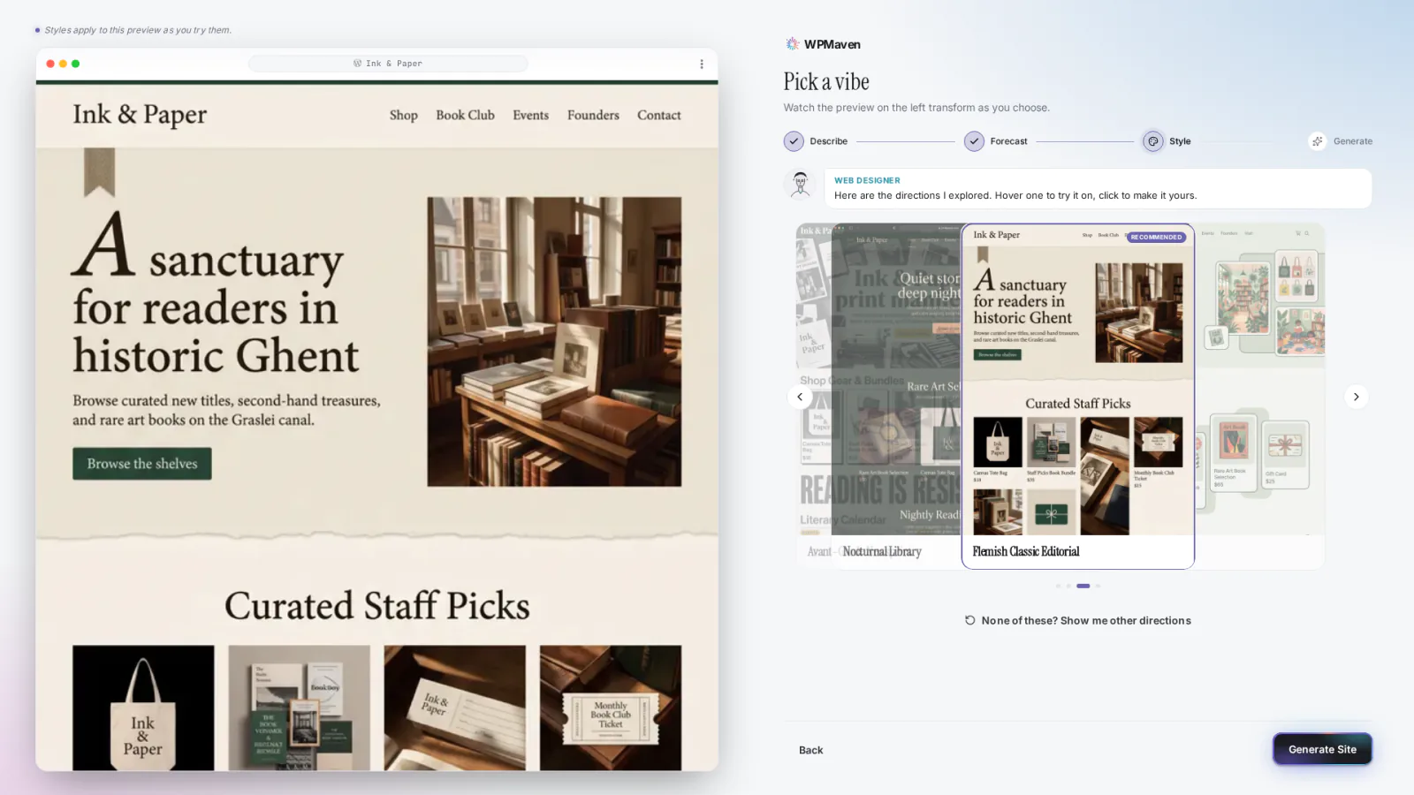Click the 'Pick a vibe' heading

826,81
